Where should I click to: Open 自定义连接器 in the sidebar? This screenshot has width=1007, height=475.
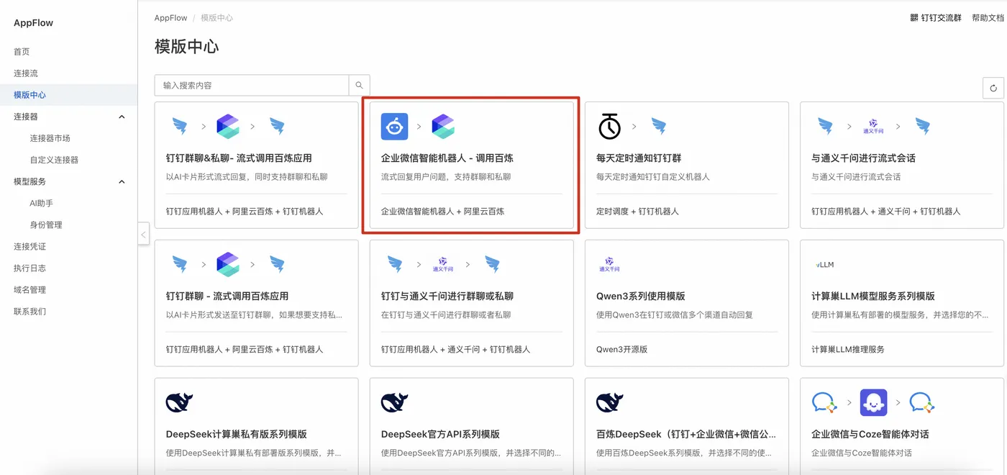[x=54, y=160]
